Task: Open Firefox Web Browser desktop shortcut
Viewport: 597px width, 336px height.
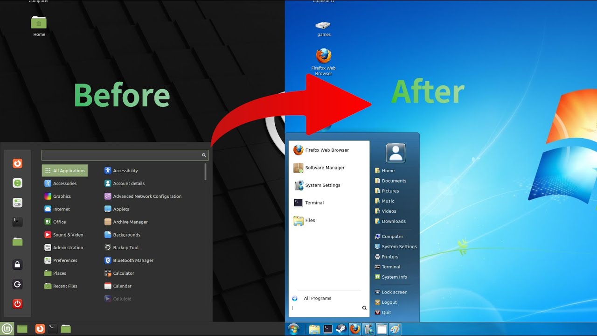Action: 323,62
